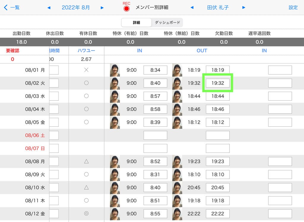The height and width of the screenshot is (222, 304).
Task: Click the △ mood mark on 08/08
Action: 86,161
